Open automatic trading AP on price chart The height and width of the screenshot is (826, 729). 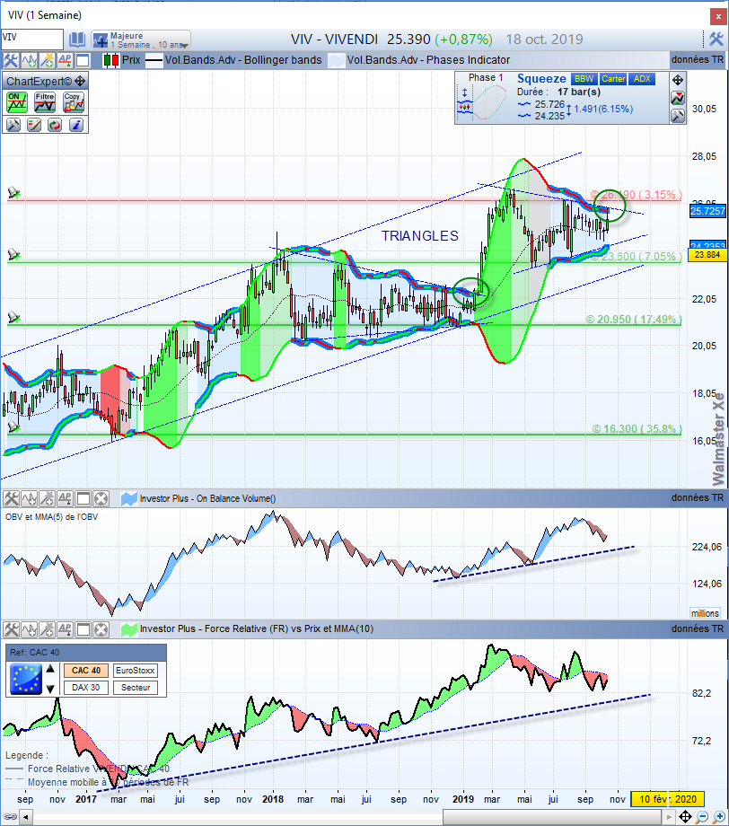pos(65,60)
